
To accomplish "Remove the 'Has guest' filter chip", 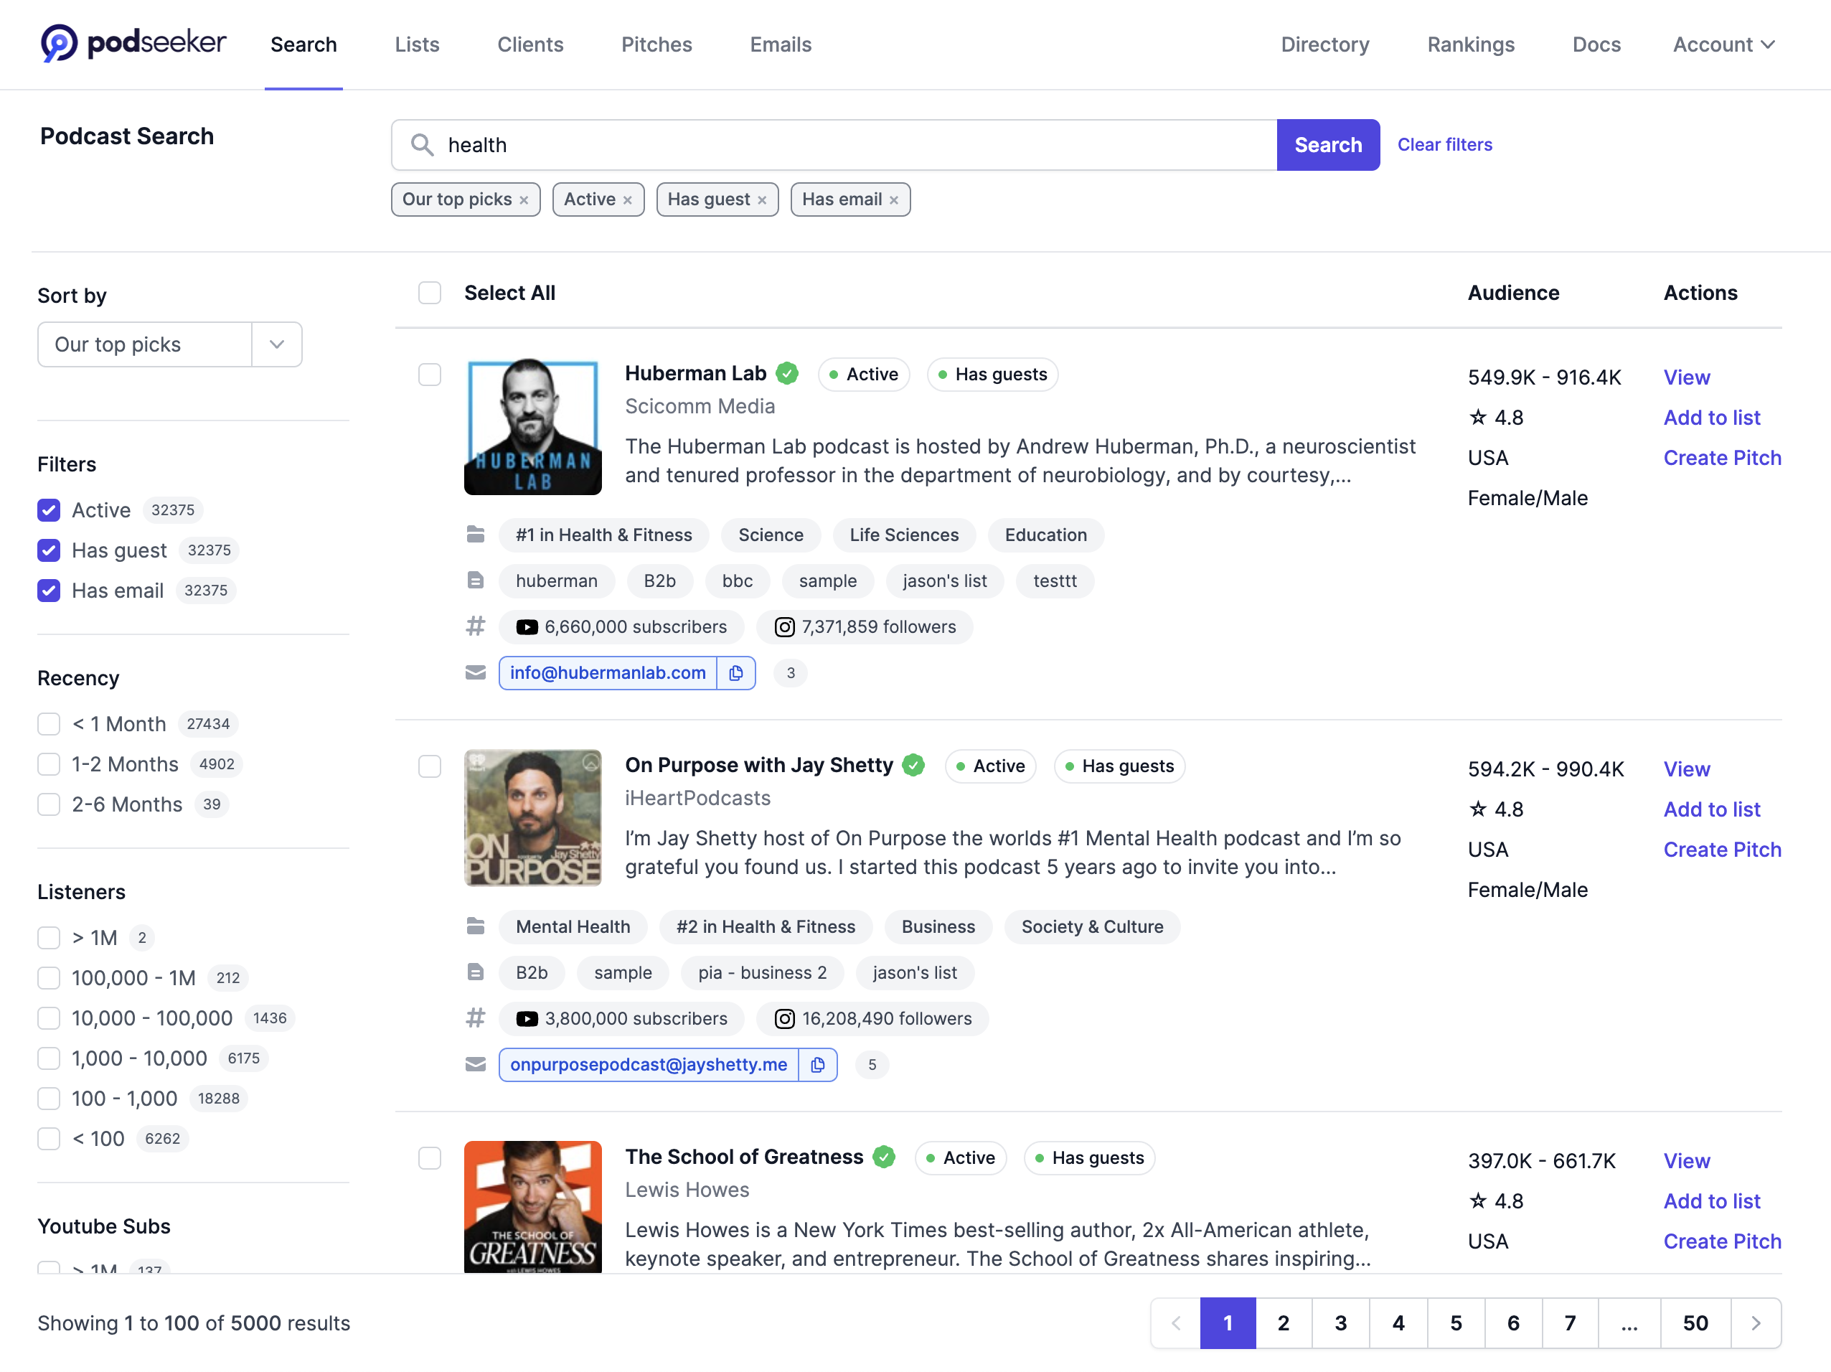I will pyautogui.click(x=761, y=200).
